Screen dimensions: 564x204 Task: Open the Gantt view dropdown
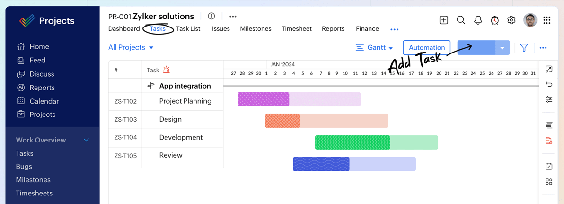click(x=374, y=48)
